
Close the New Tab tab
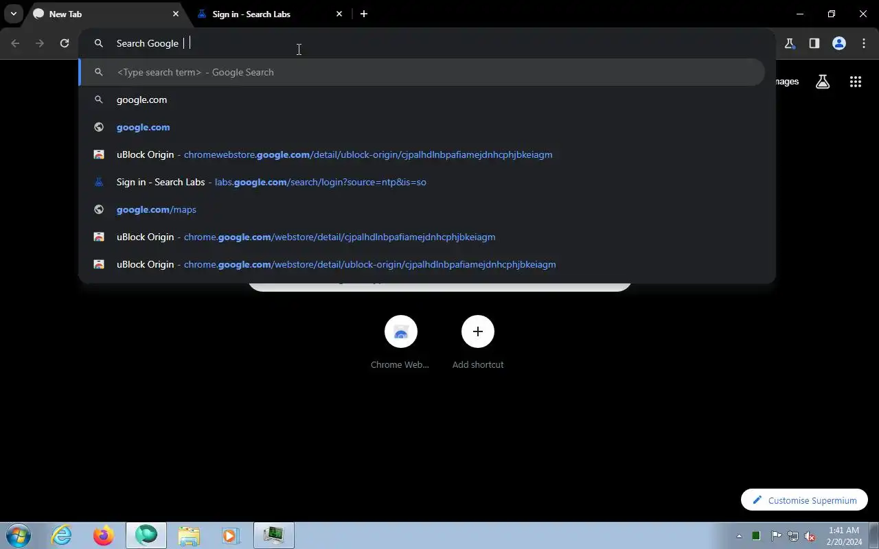coord(175,14)
